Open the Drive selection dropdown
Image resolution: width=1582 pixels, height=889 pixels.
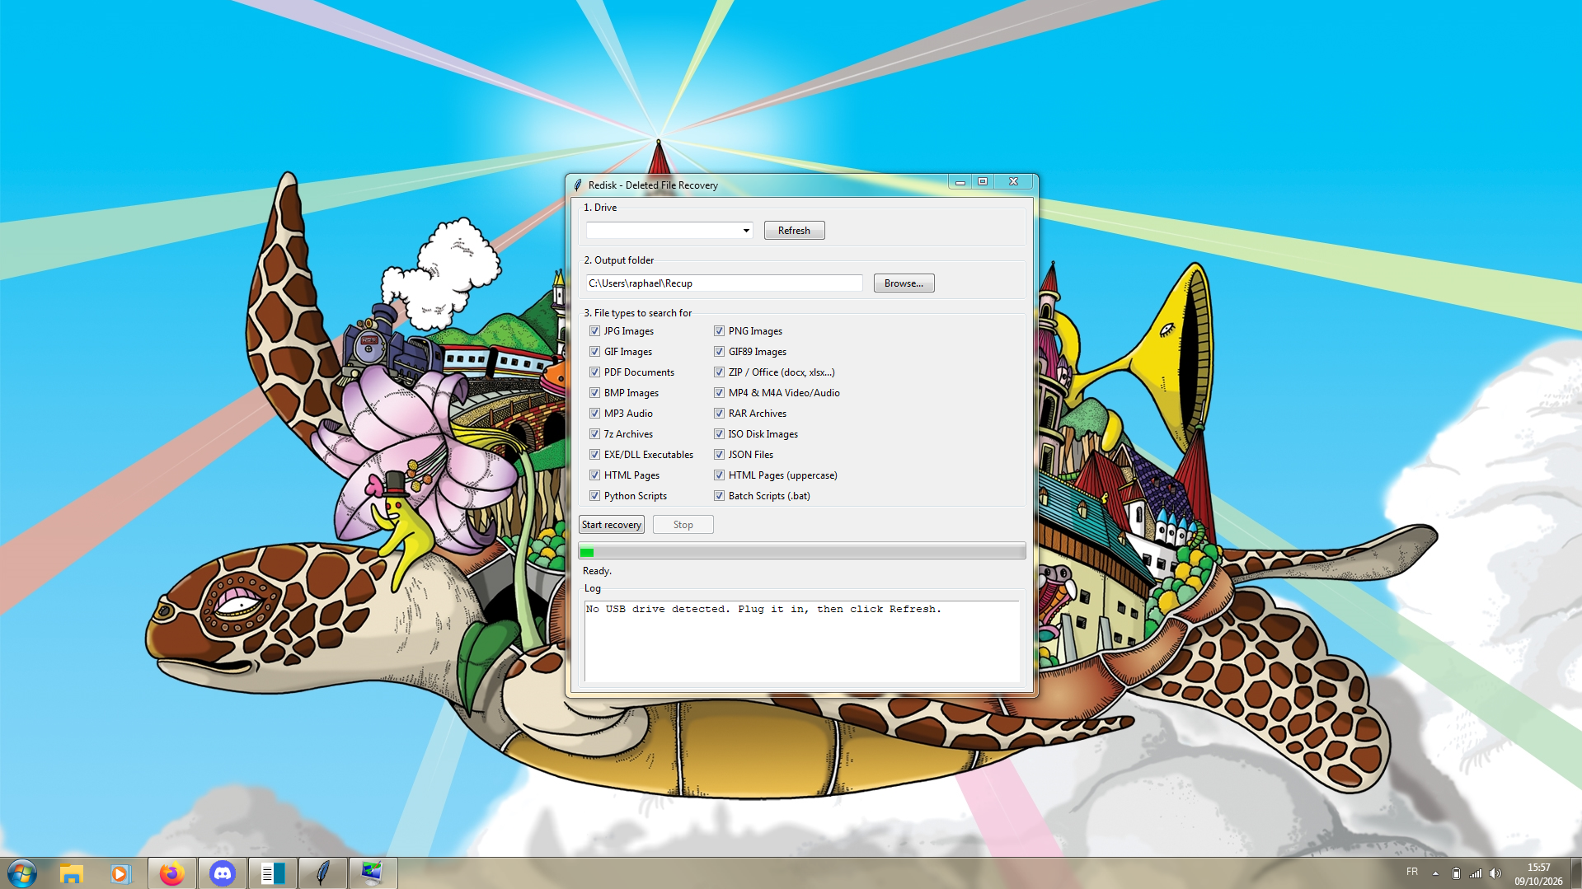[669, 231]
